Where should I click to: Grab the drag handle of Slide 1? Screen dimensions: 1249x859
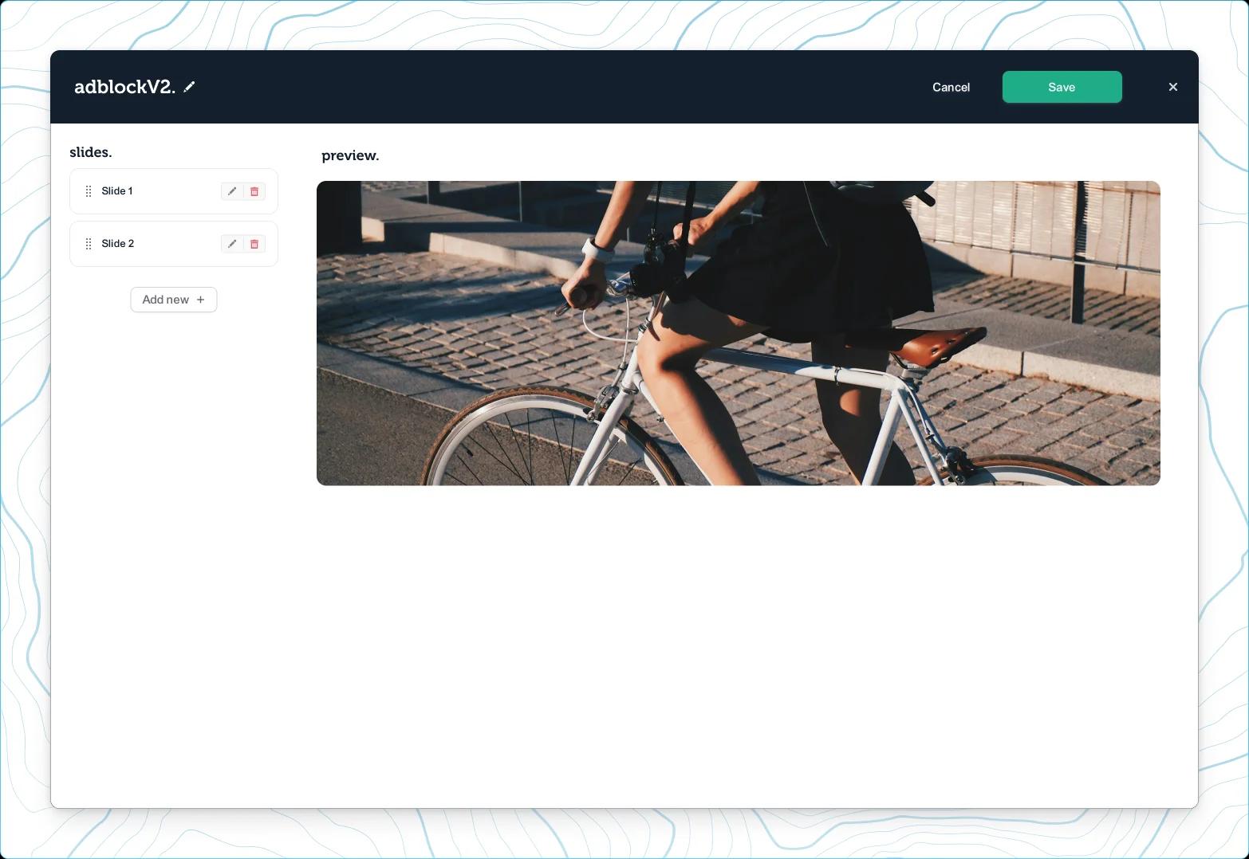pyautogui.click(x=89, y=191)
